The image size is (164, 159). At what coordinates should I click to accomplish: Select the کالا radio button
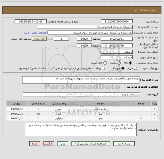click(x=130, y=63)
